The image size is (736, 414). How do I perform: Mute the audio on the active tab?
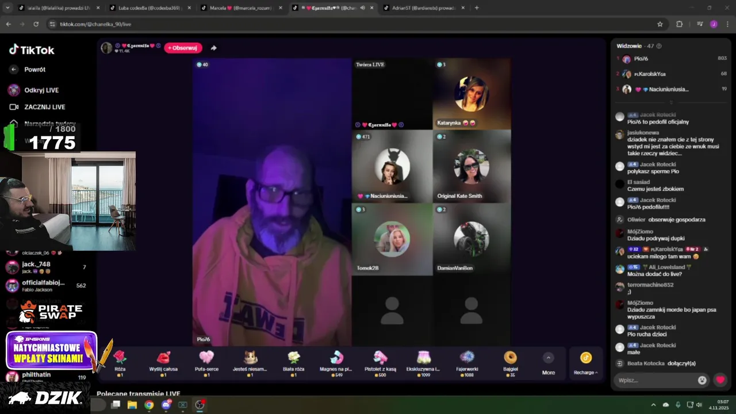362,8
